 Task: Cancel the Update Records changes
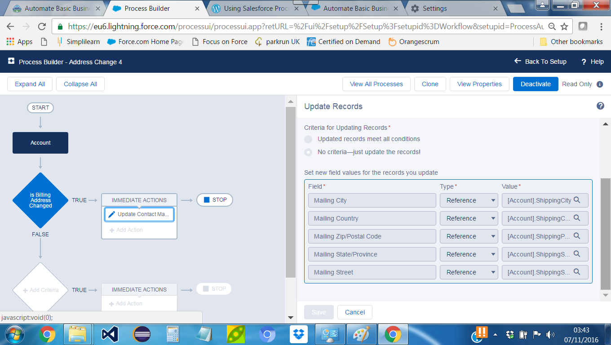(355, 312)
